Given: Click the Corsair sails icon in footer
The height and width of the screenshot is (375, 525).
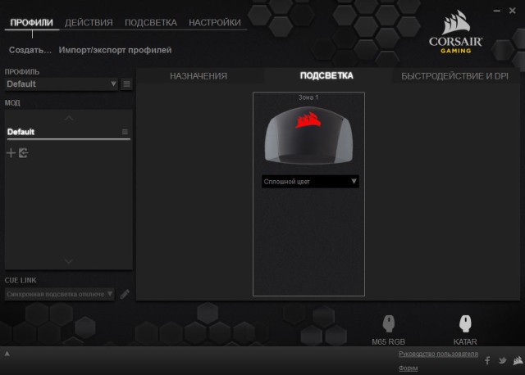Looking at the screenshot, I should tap(517, 359).
